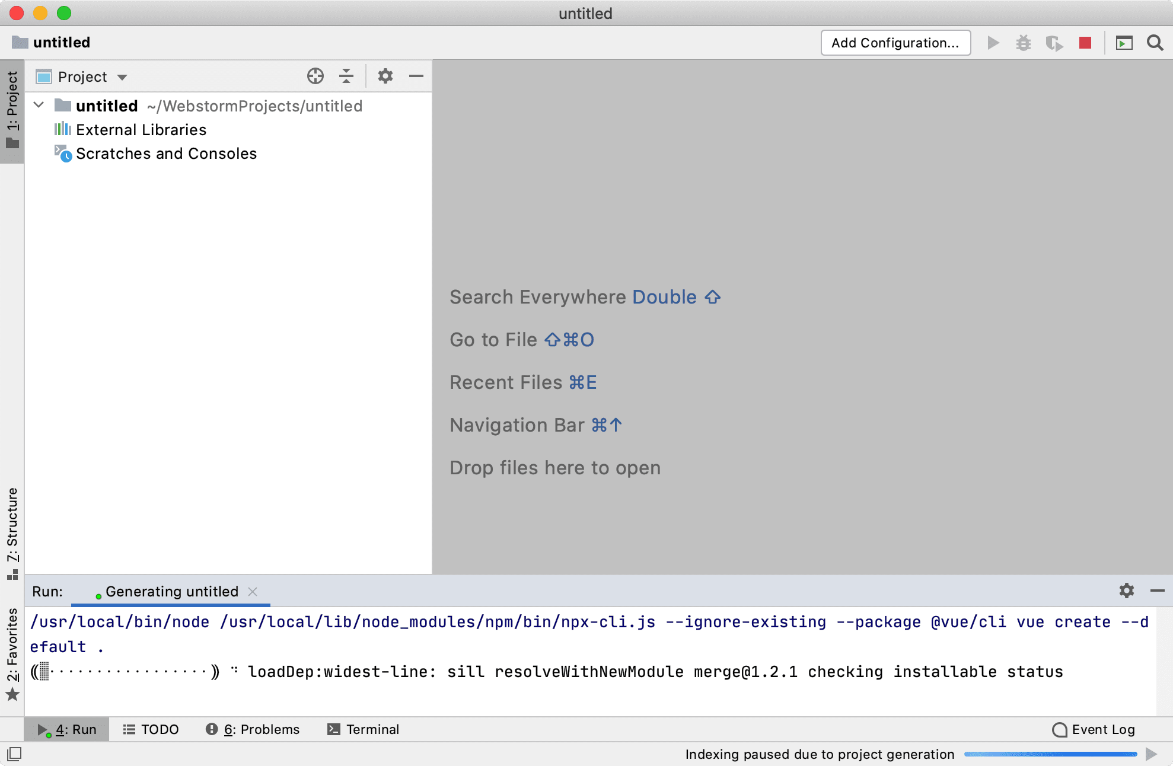Open 7: Structure side tab
The width and height of the screenshot is (1173, 766).
point(12,533)
